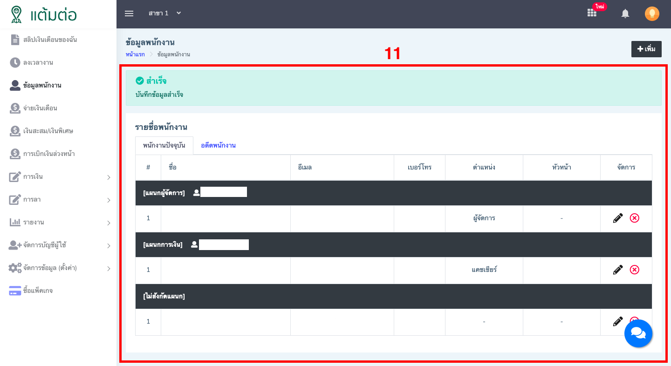Switch to the อดีตพนักงาน tab
671x366 pixels.
pyautogui.click(x=218, y=145)
